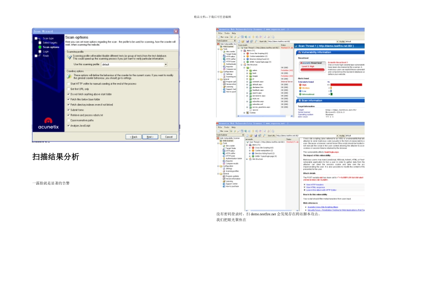This screenshot has width=425, height=300.
Task: Expand comment.aspx node in site structure
Action: coord(247,81)
